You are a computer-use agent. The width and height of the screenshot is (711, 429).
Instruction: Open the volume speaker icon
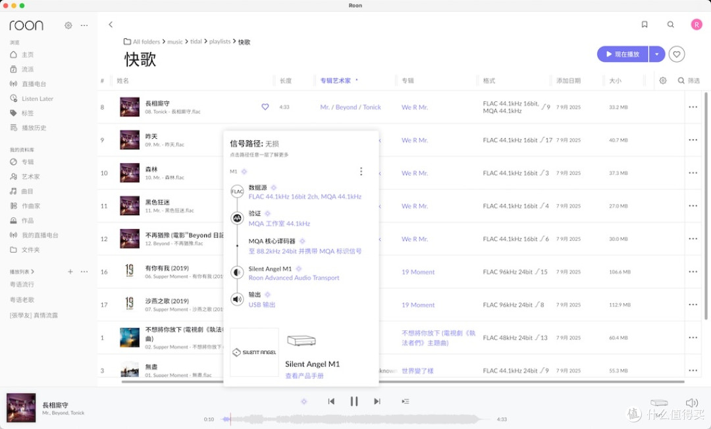click(x=691, y=403)
